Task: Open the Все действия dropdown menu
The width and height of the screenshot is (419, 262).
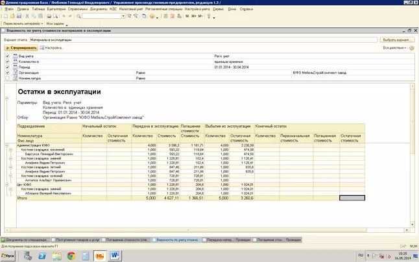Action: coord(394,48)
